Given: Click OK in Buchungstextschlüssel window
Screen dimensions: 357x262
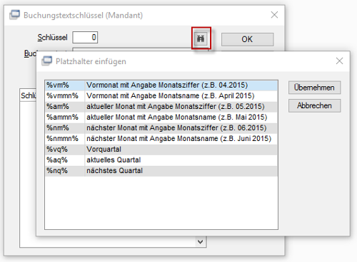Looking at the screenshot, I should point(247,39).
